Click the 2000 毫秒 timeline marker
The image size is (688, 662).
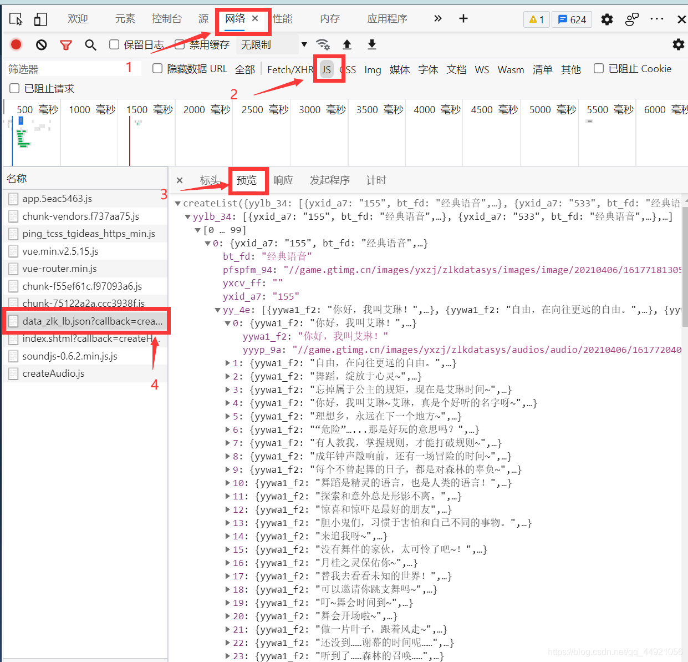pos(206,109)
